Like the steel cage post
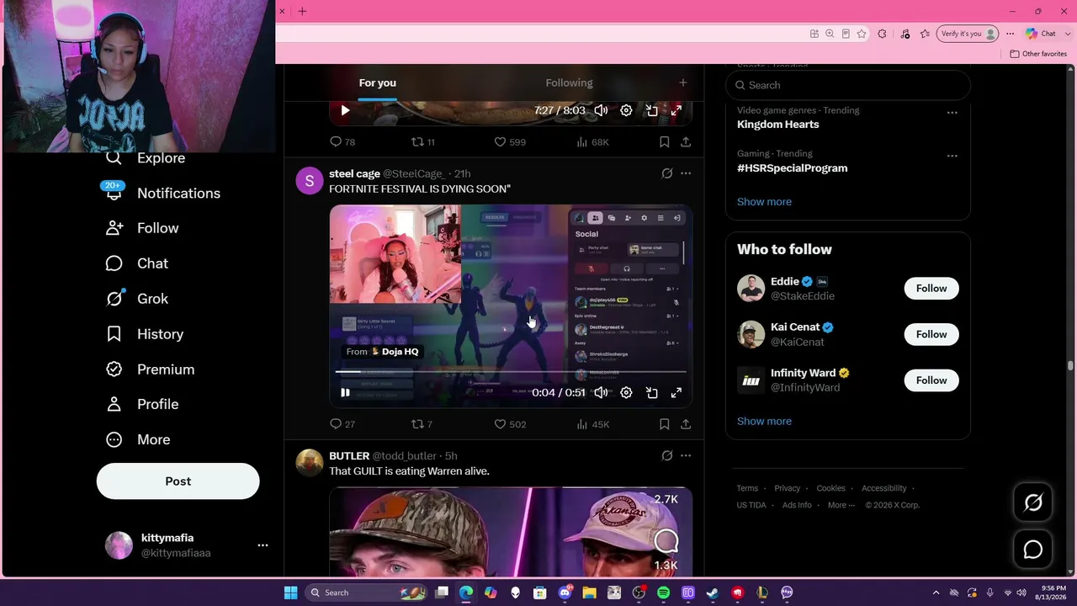The width and height of the screenshot is (1077, 606). point(509,424)
